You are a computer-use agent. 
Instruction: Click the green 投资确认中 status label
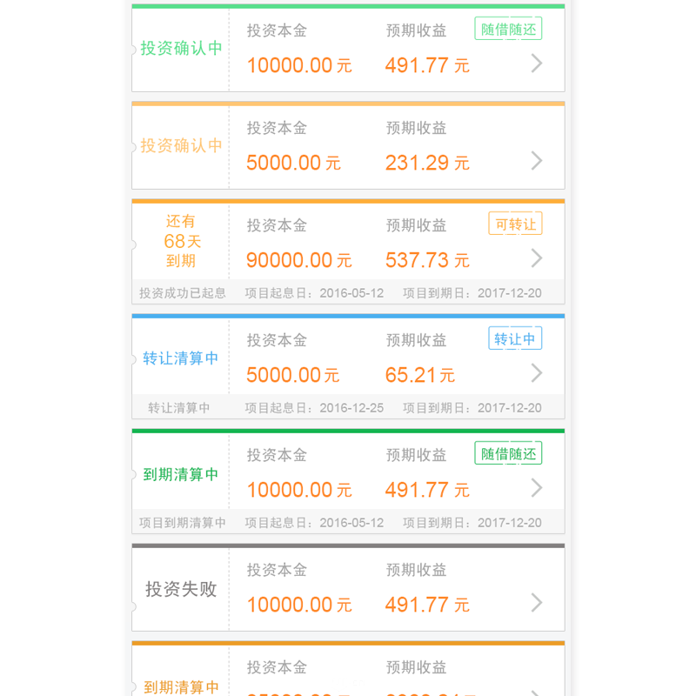tap(181, 49)
